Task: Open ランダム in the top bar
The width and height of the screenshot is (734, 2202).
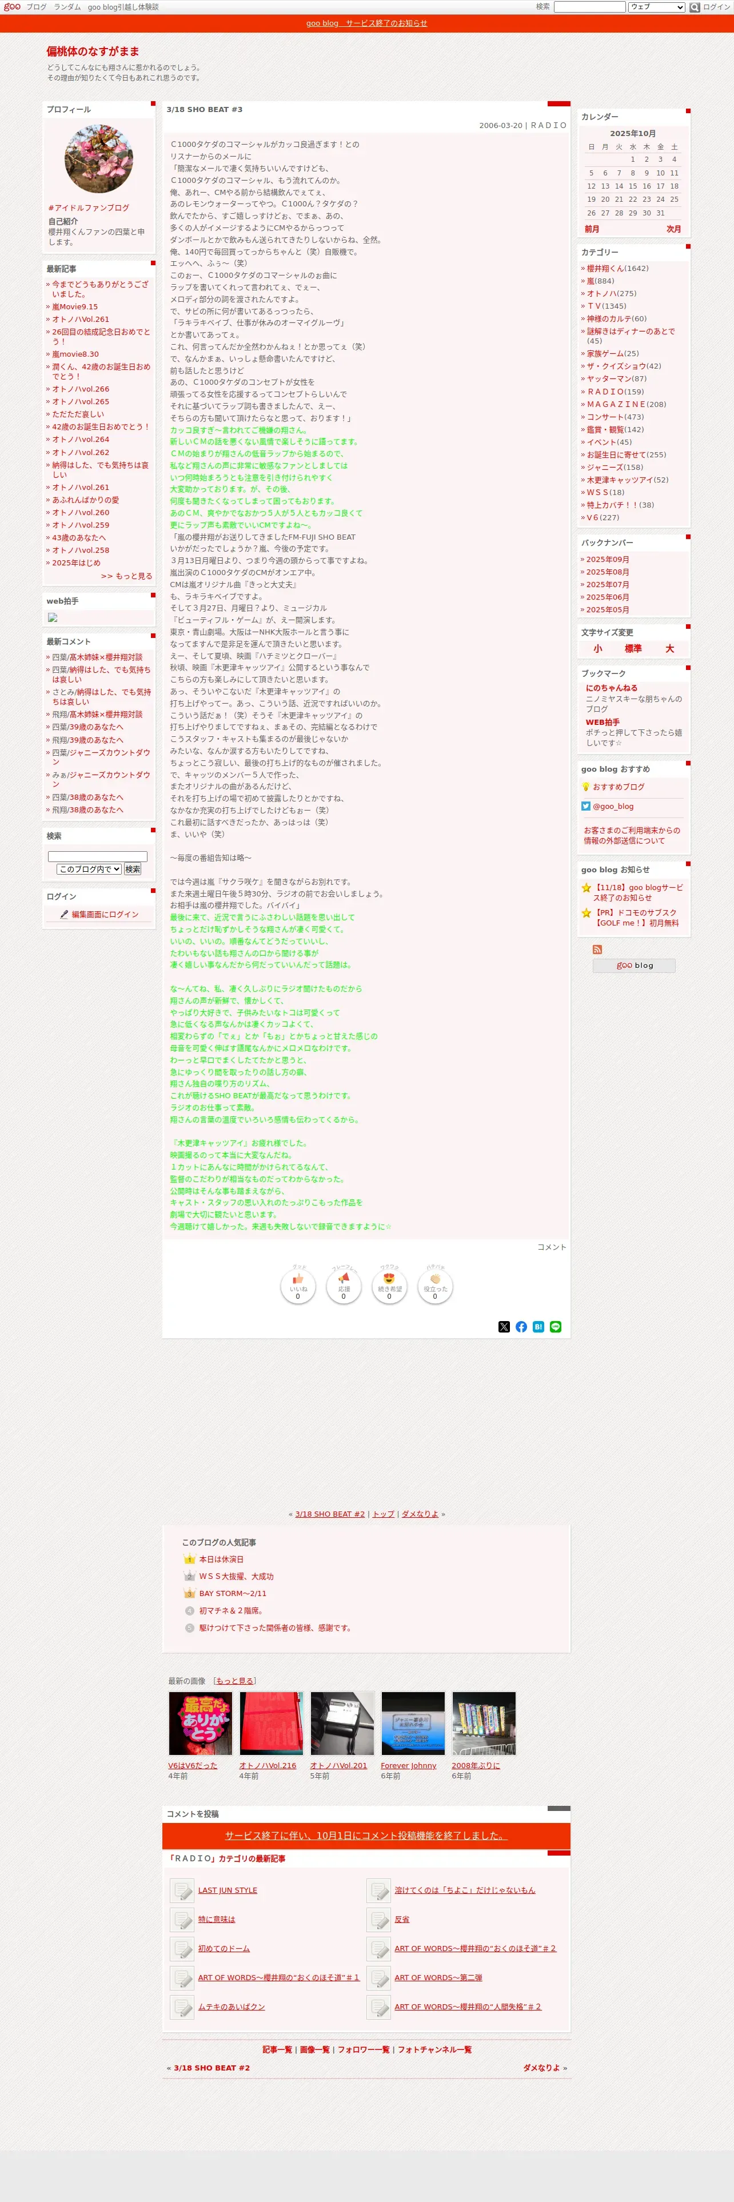Action: pos(67,7)
